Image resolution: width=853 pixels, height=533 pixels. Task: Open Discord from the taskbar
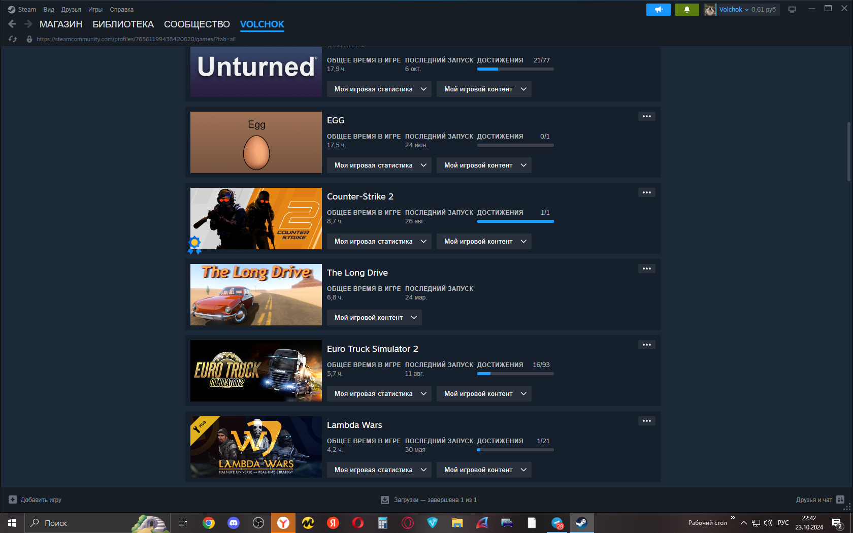pyautogui.click(x=234, y=523)
